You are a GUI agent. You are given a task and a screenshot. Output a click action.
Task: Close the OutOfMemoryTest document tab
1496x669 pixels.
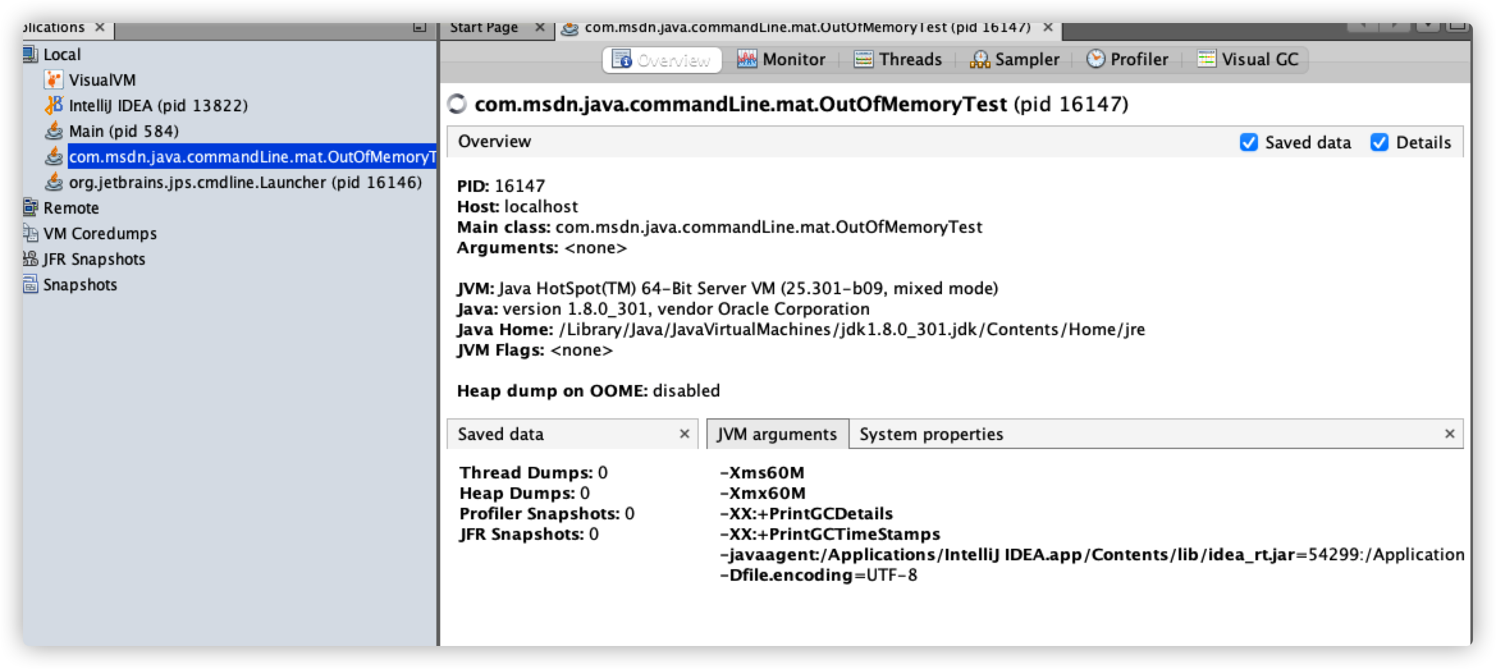point(1048,28)
